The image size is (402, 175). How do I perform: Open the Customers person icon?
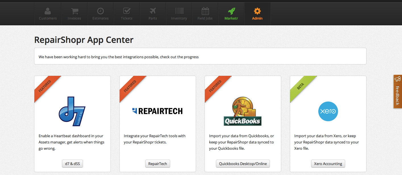48,11
